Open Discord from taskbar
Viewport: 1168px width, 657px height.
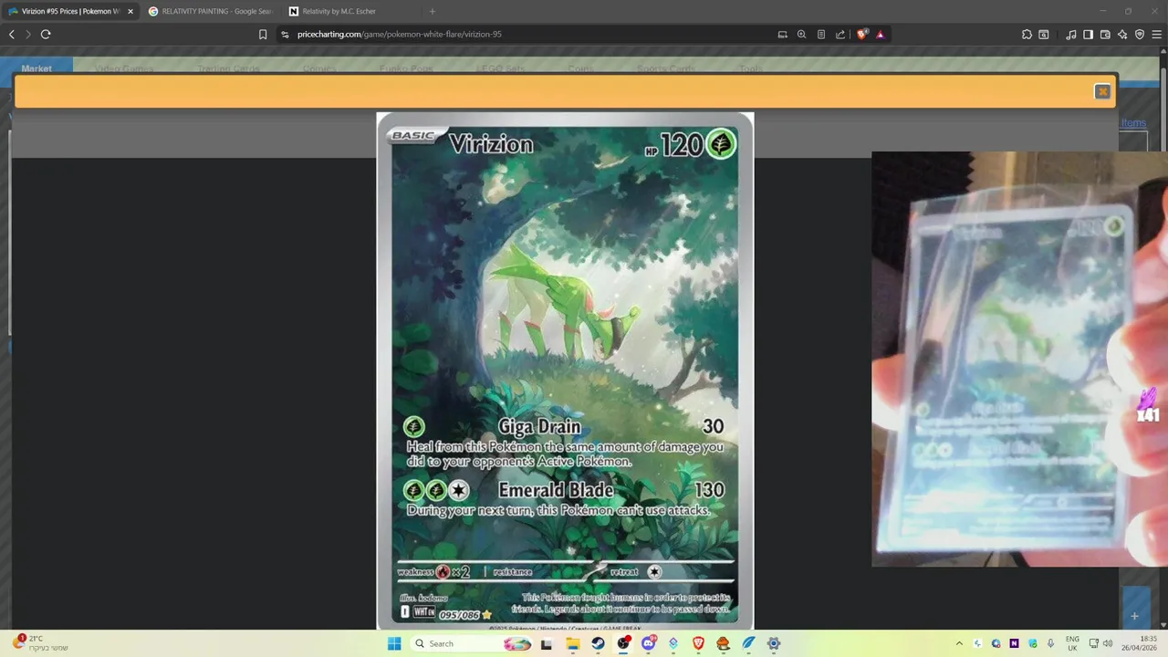(x=649, y=643)
